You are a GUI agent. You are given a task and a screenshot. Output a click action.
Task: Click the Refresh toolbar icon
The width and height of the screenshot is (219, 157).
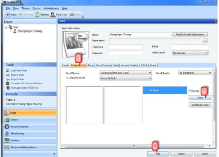click(37, 15)
